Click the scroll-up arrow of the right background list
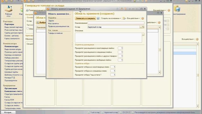Screen dimensions: 202x114 point(198,44)
